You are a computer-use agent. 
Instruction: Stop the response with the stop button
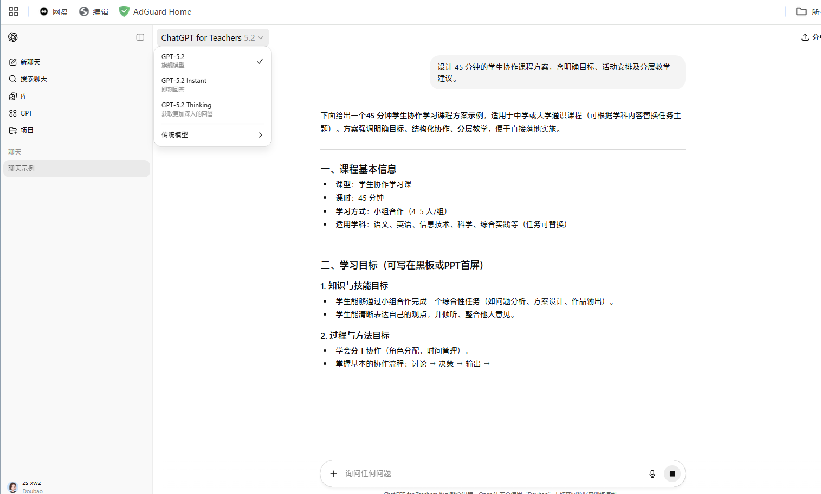click(x=672, y=474)
